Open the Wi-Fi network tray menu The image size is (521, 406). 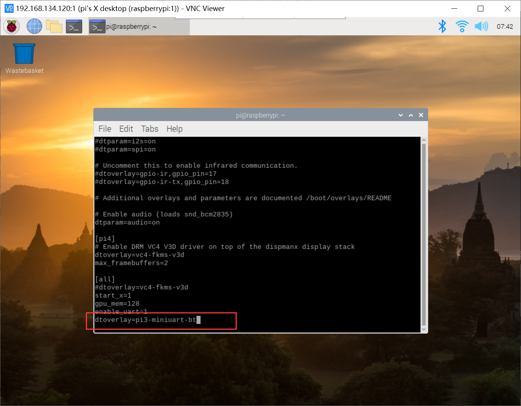[462, 27]
